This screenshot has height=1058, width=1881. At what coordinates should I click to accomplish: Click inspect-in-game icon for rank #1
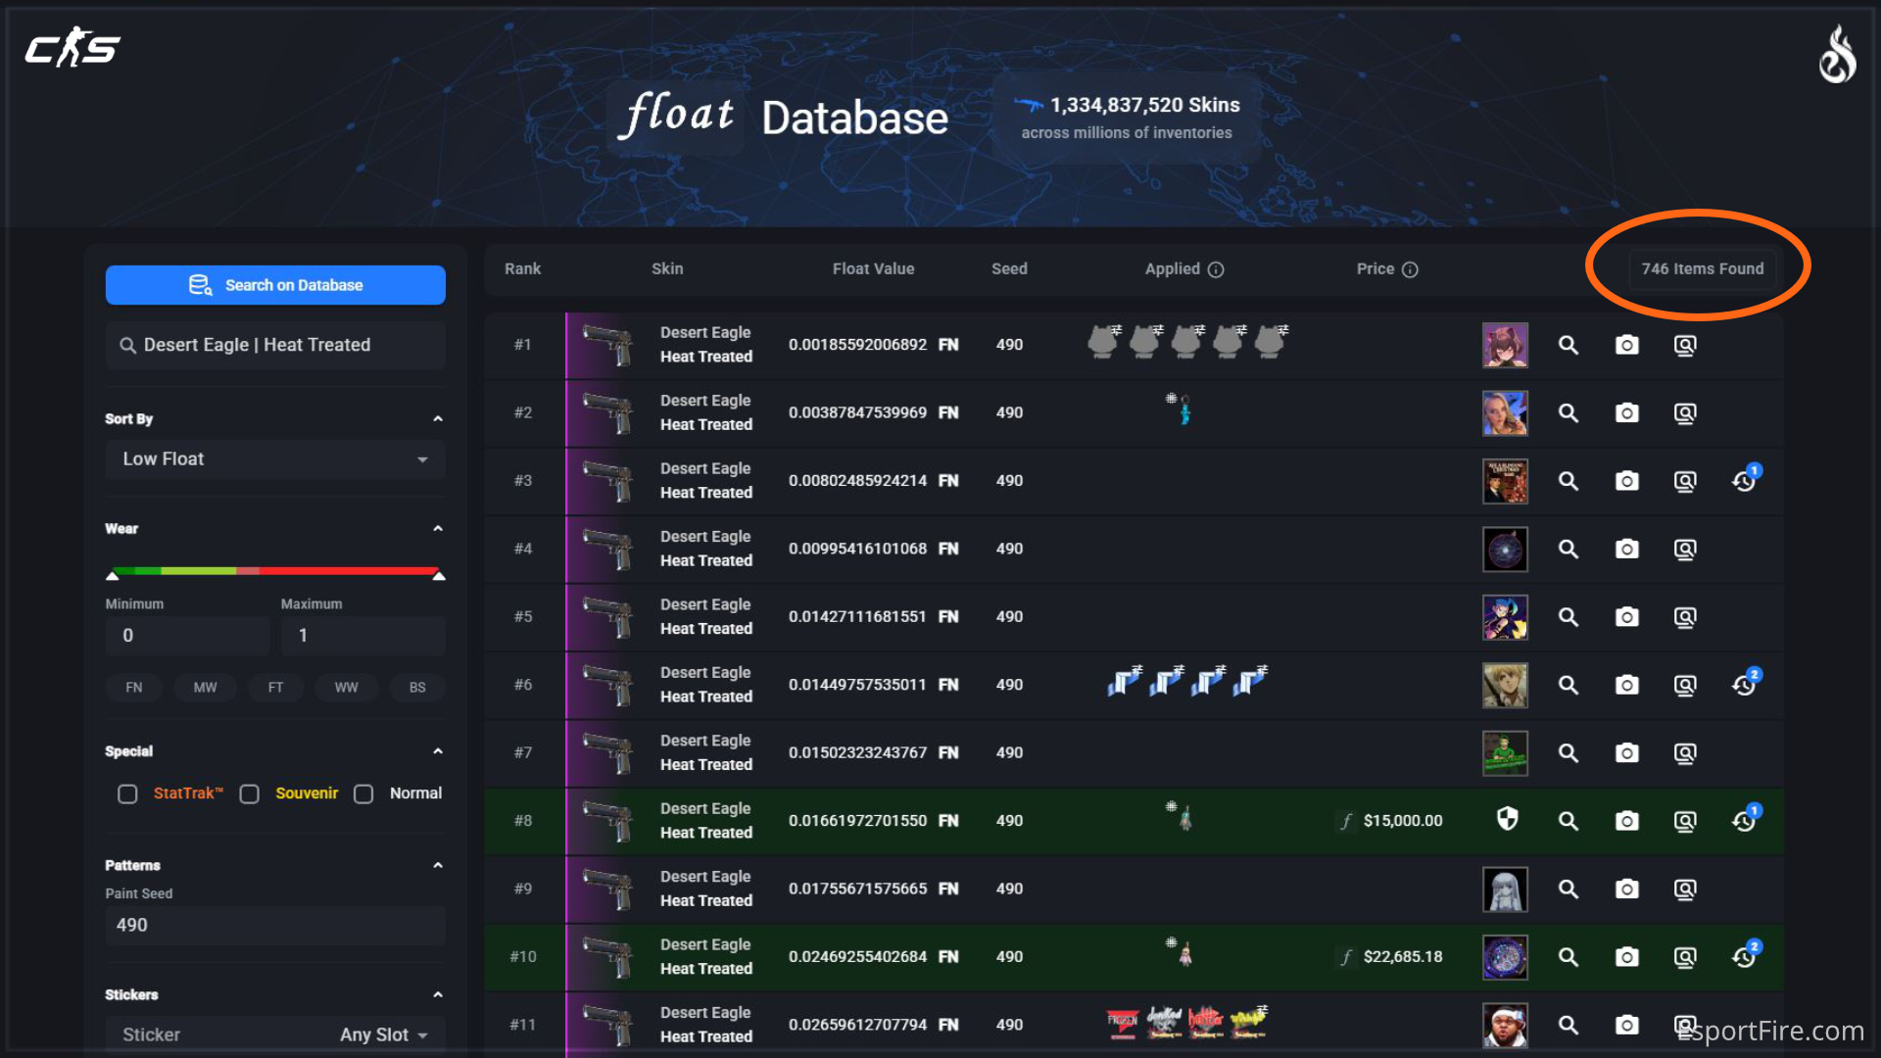[x=1685, y=345]
